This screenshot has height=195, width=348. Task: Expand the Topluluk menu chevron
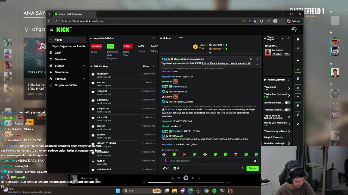coord(83,79)
